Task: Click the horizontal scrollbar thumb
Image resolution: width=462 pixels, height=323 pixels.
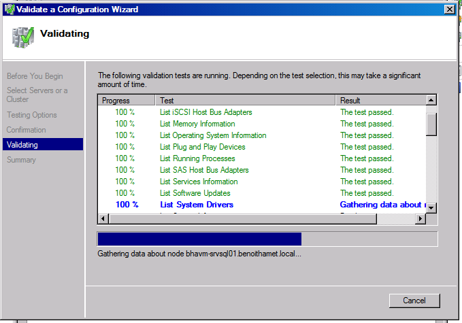Action: tap(238, 219)
